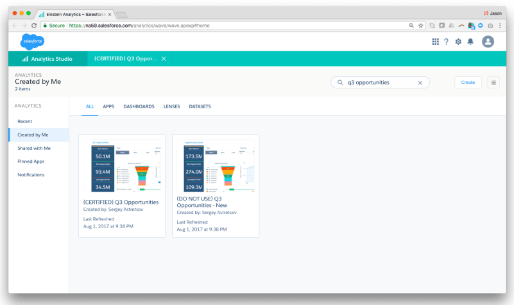
Task: Open the setup gear icon
Action: click(458, 42)
